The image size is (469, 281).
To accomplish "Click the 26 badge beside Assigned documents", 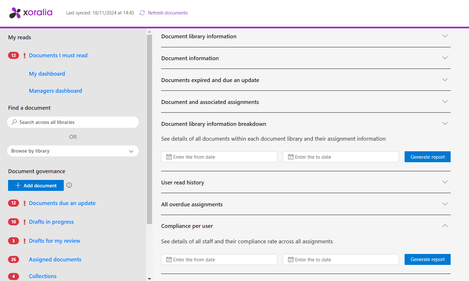I will point(14,259).
